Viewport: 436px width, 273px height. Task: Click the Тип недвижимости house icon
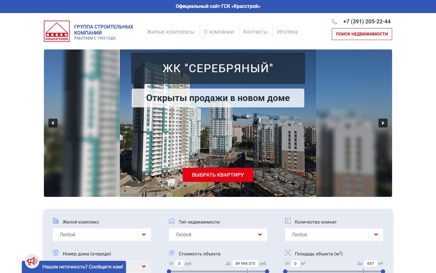172,221
